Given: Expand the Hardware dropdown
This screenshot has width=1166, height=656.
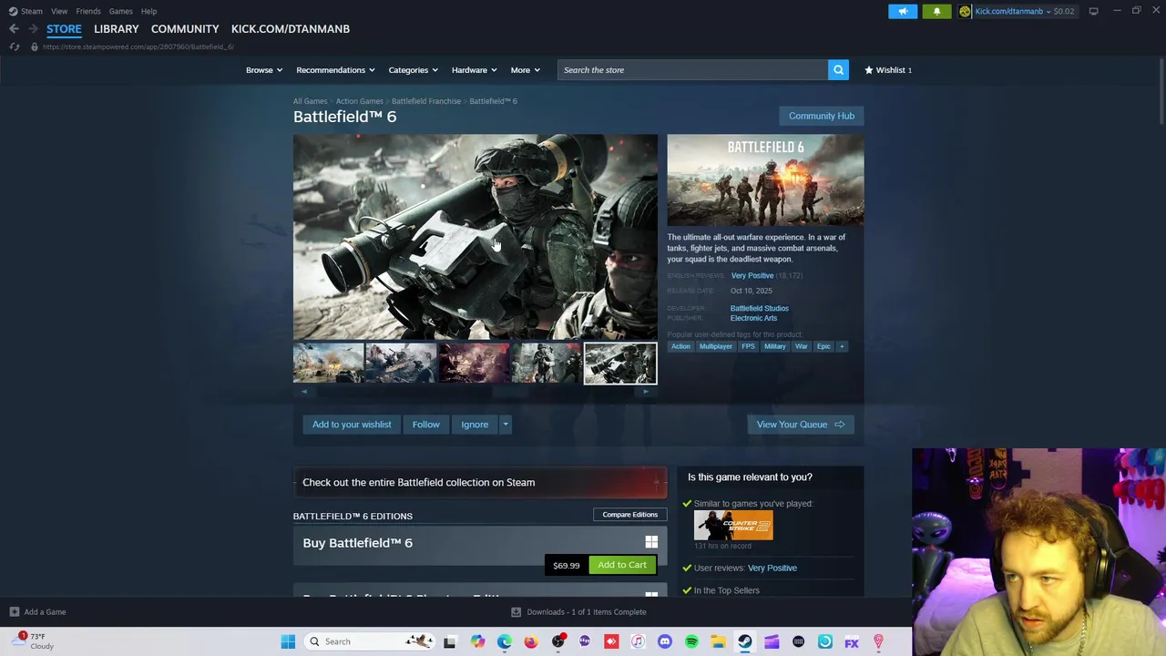Looking at the screenshot, I should pos(475,70).
